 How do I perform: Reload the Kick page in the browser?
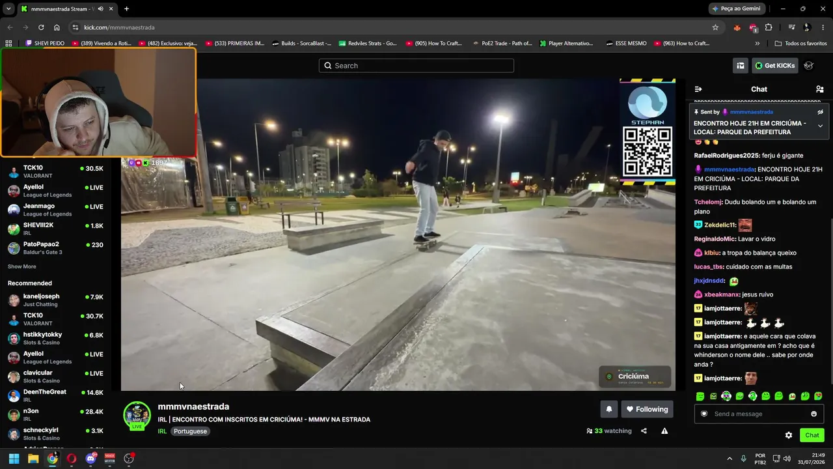tap(41, 27)
